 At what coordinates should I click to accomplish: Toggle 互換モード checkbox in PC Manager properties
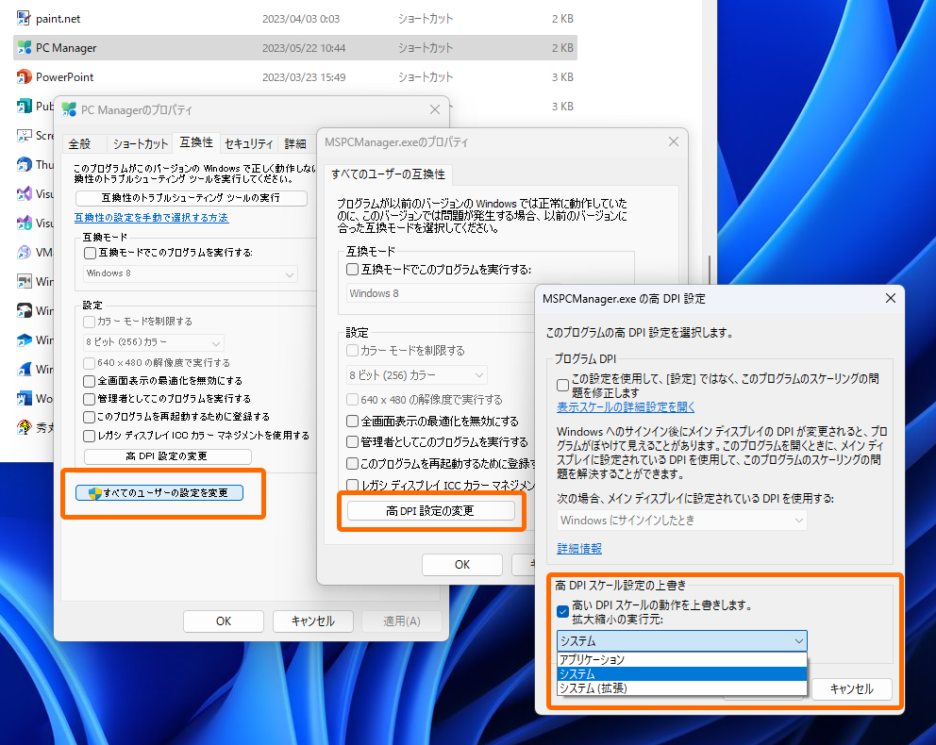click(91, 253)
